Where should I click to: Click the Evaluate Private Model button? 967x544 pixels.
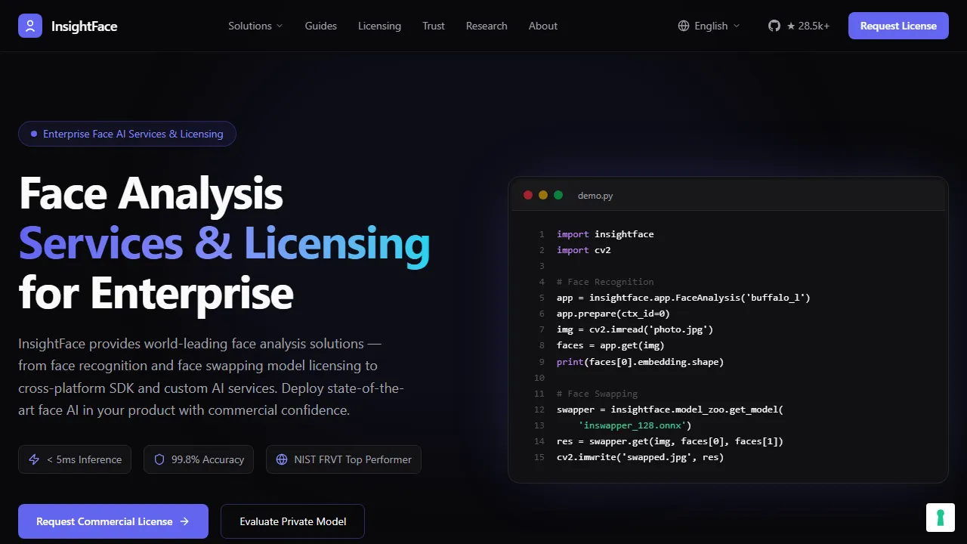tap(293, 521)
